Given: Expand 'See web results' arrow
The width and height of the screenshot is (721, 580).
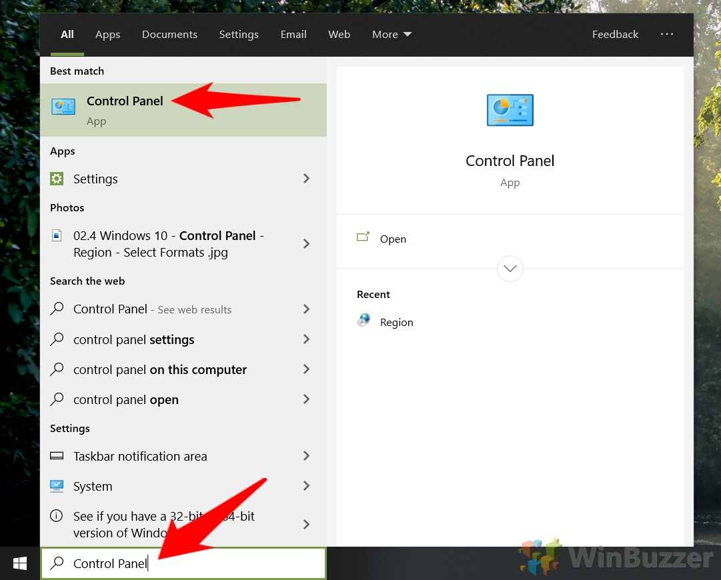Looking at the screenshot, I should click(307, 309).
